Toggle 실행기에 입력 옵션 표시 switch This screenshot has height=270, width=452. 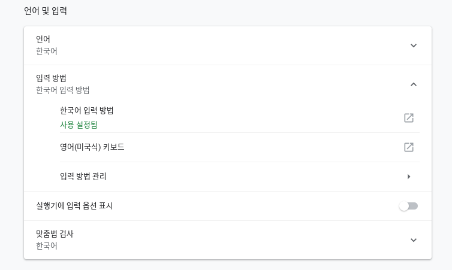click(408, 206)
